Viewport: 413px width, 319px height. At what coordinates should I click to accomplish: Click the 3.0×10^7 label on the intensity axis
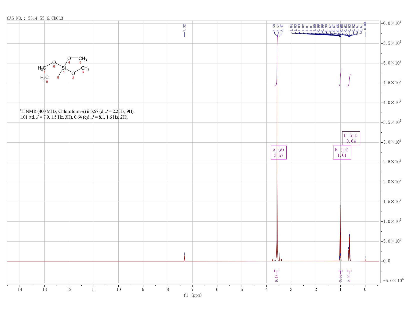[392, 142]
